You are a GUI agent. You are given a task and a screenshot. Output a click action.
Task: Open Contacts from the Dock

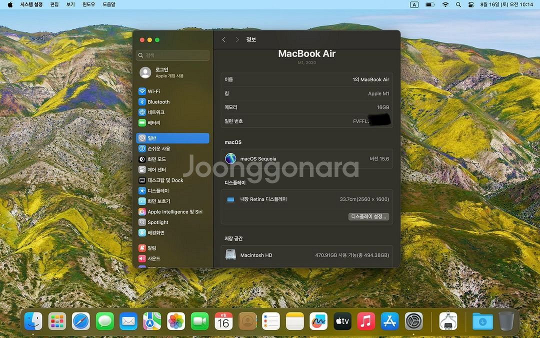click(247, 321)
